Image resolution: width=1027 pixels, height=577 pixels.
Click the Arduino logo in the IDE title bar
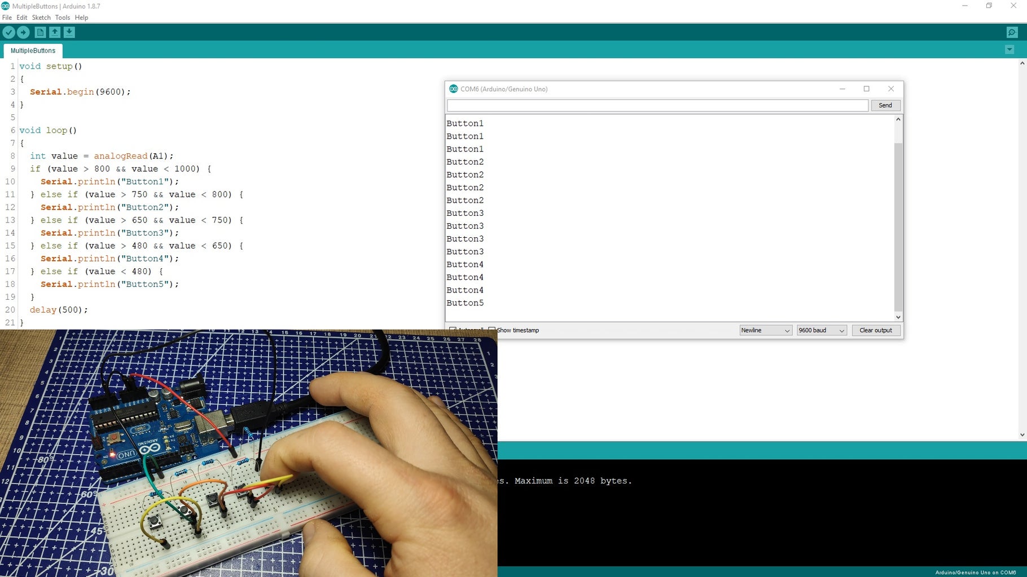[x=5, y=6]
